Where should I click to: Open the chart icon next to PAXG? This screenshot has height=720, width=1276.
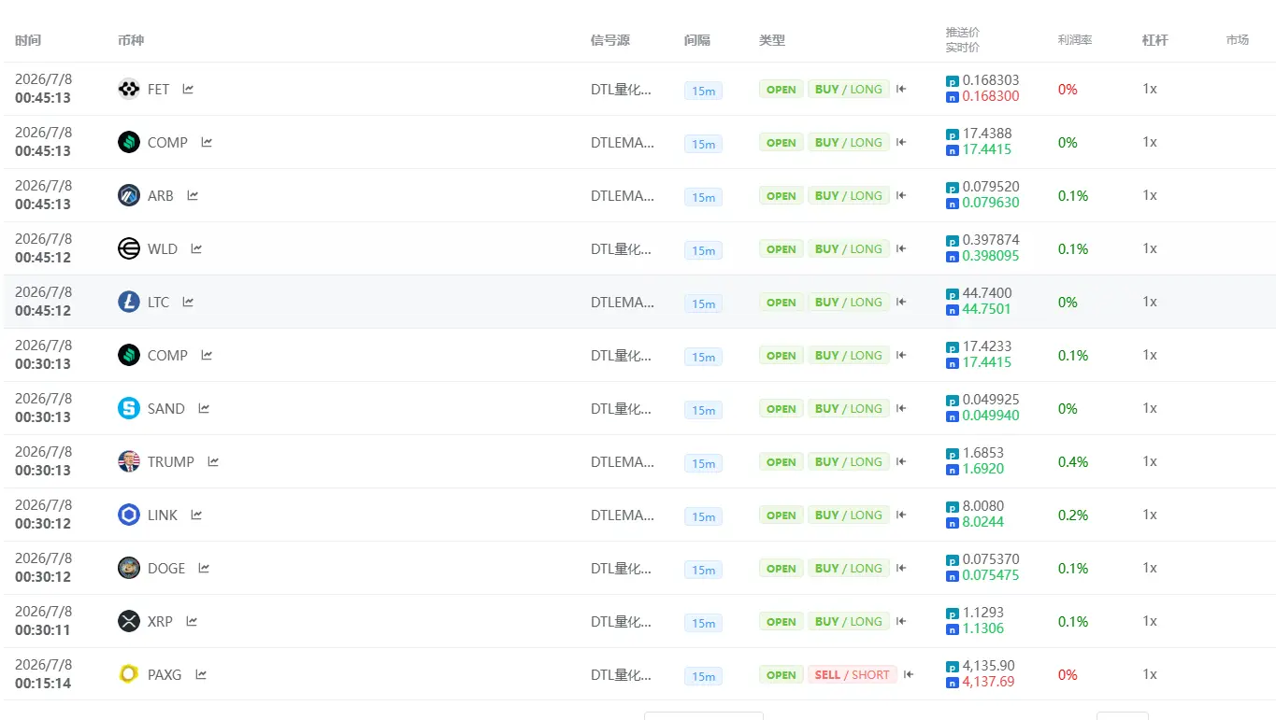(x=201, y=674)
